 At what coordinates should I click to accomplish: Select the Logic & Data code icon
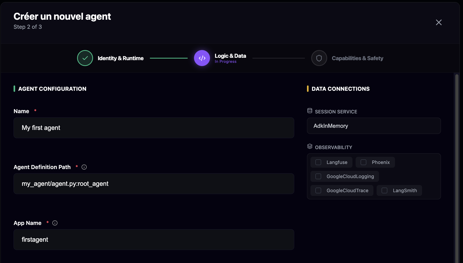point(202,58)
